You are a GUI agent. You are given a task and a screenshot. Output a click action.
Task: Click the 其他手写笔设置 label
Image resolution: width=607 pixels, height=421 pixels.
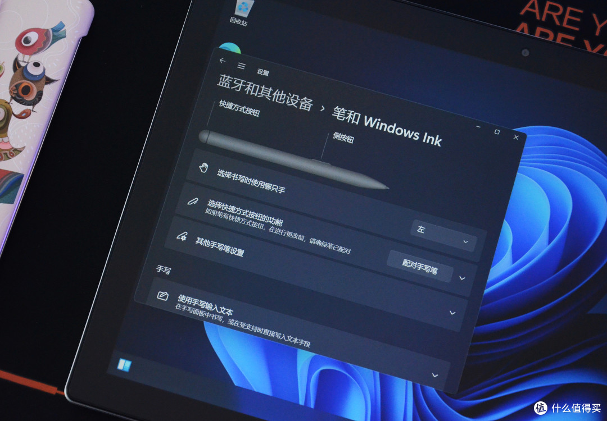point(220,247)
